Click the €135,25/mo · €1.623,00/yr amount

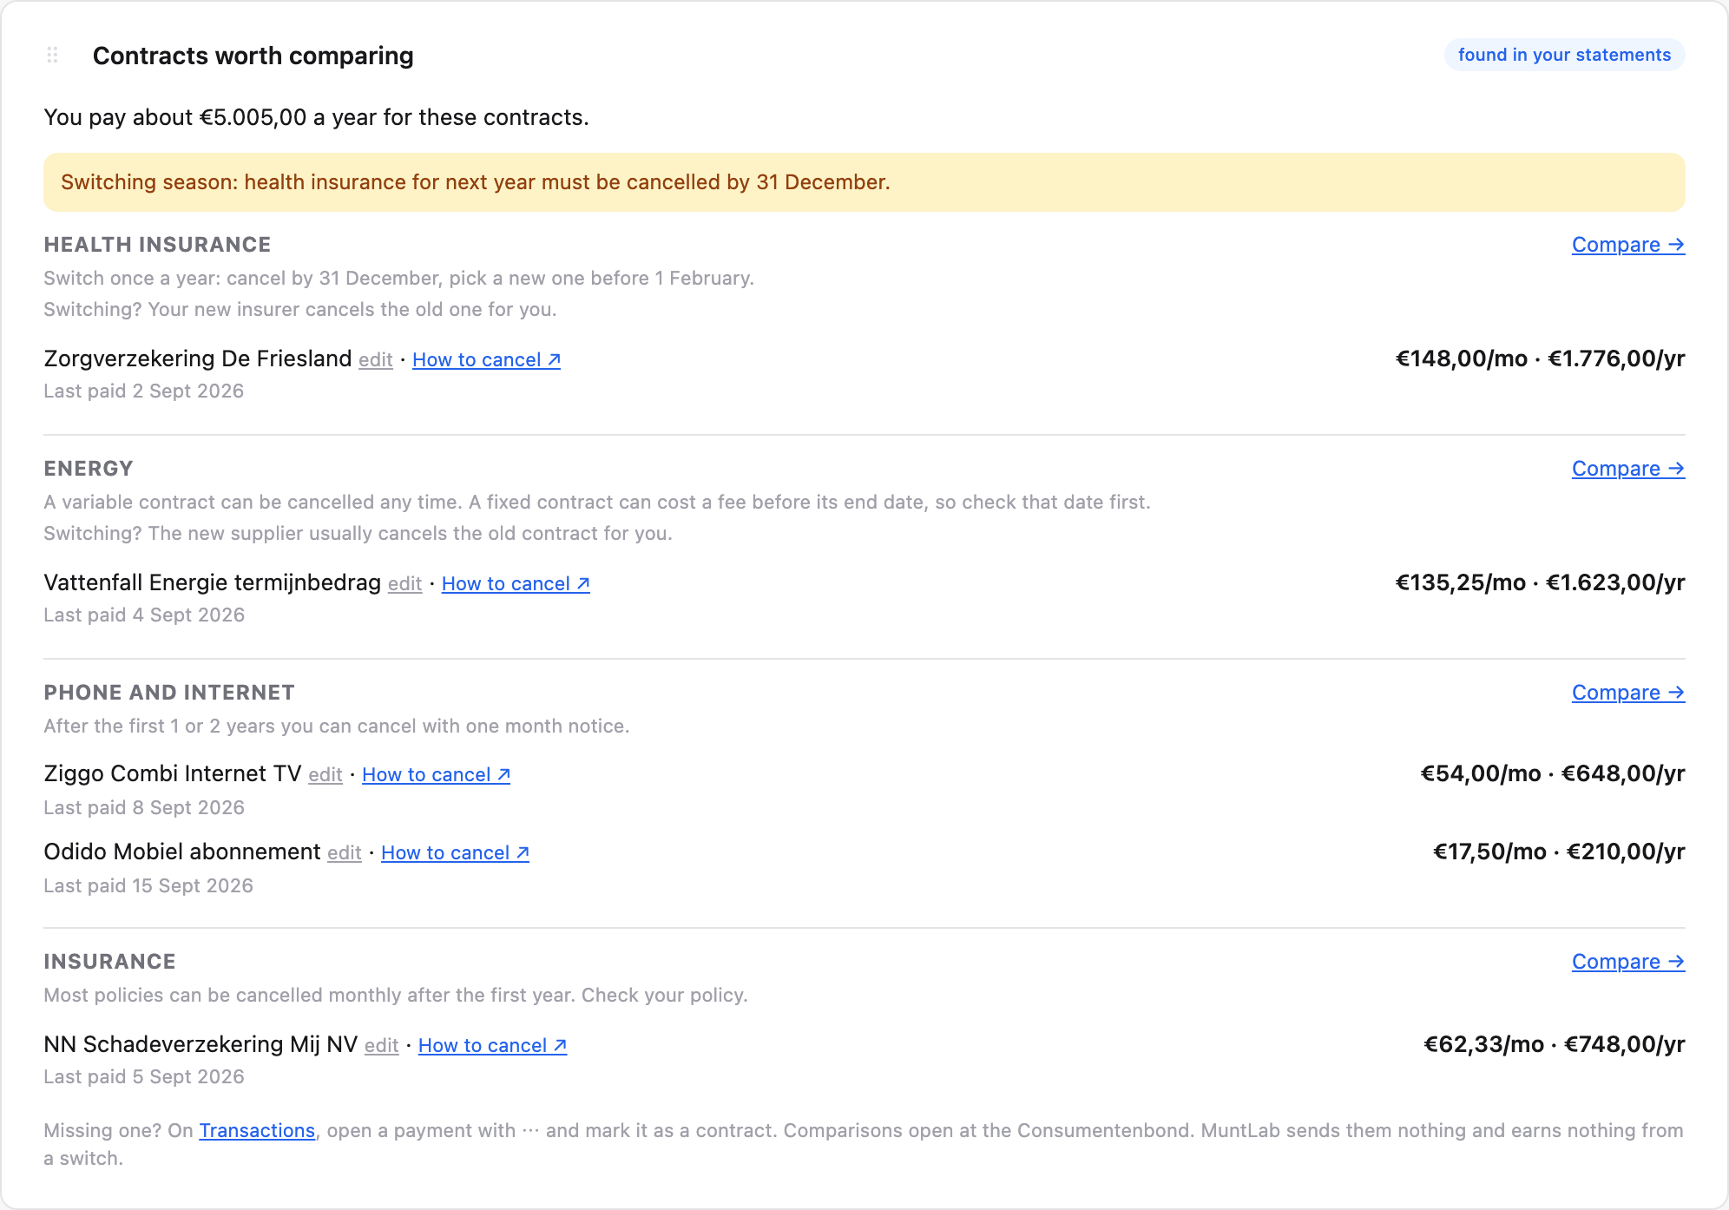coord(1540,582)
